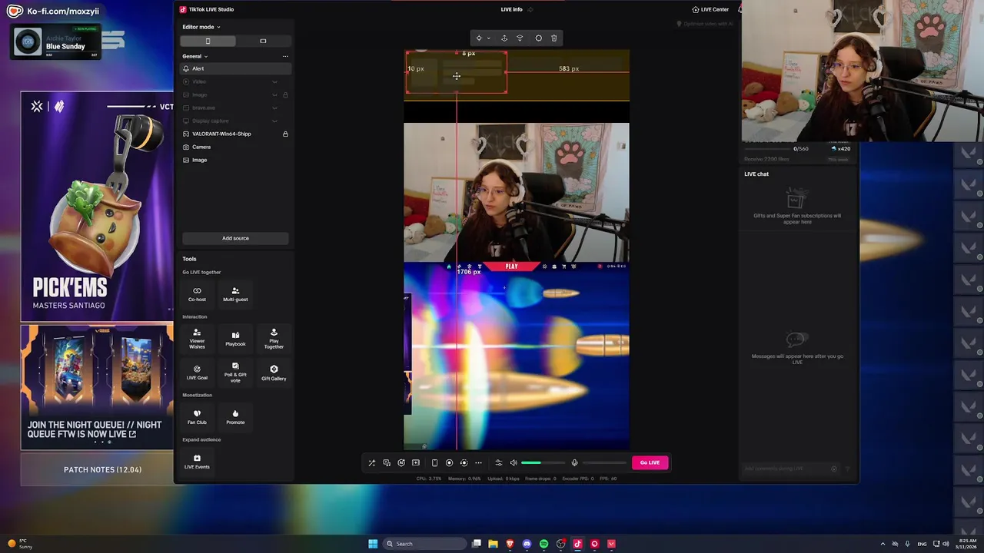Expand the brave.exe source chevron

(x=274, y=108)
